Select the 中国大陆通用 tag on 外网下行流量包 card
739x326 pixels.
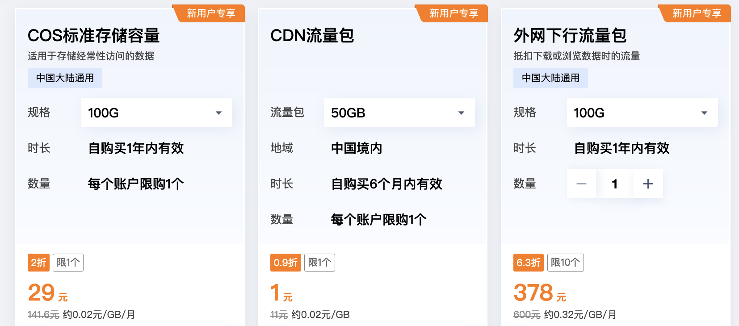[550, 78]
